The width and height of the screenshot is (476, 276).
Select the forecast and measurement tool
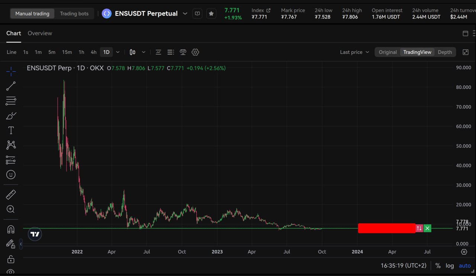pyautogui.click(x=11, y=160)
